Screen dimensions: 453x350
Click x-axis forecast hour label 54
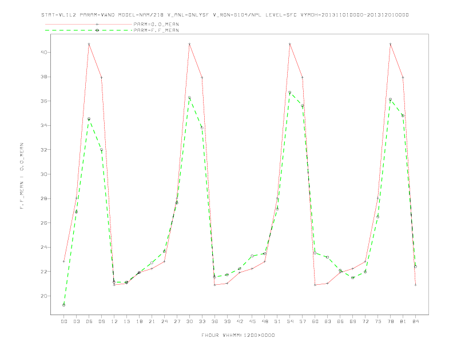click(290, 321)
